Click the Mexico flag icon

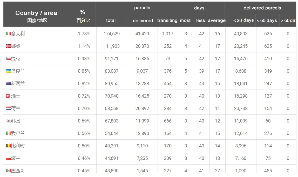pos(8,171)
